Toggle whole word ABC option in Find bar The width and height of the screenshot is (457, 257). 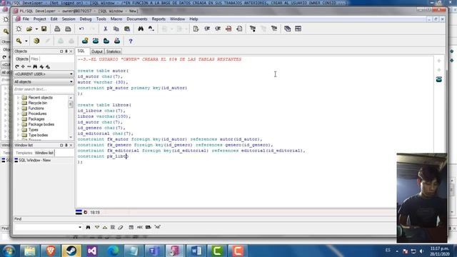140,227
